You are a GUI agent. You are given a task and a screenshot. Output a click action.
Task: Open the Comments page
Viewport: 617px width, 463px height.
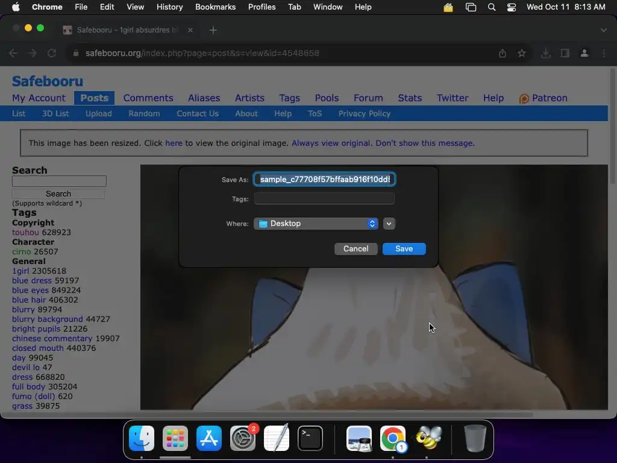[x=148, y=98]
